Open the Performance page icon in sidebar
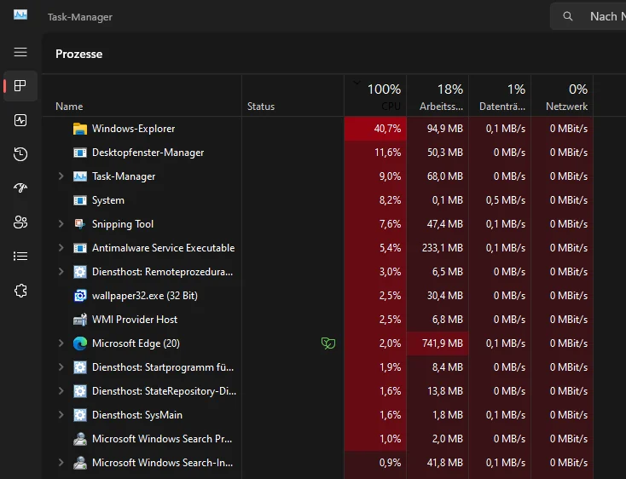 point(20,120)
